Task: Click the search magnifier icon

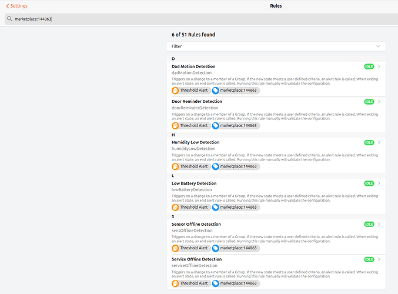Action: pyautogui.click(x=10, y=19)
